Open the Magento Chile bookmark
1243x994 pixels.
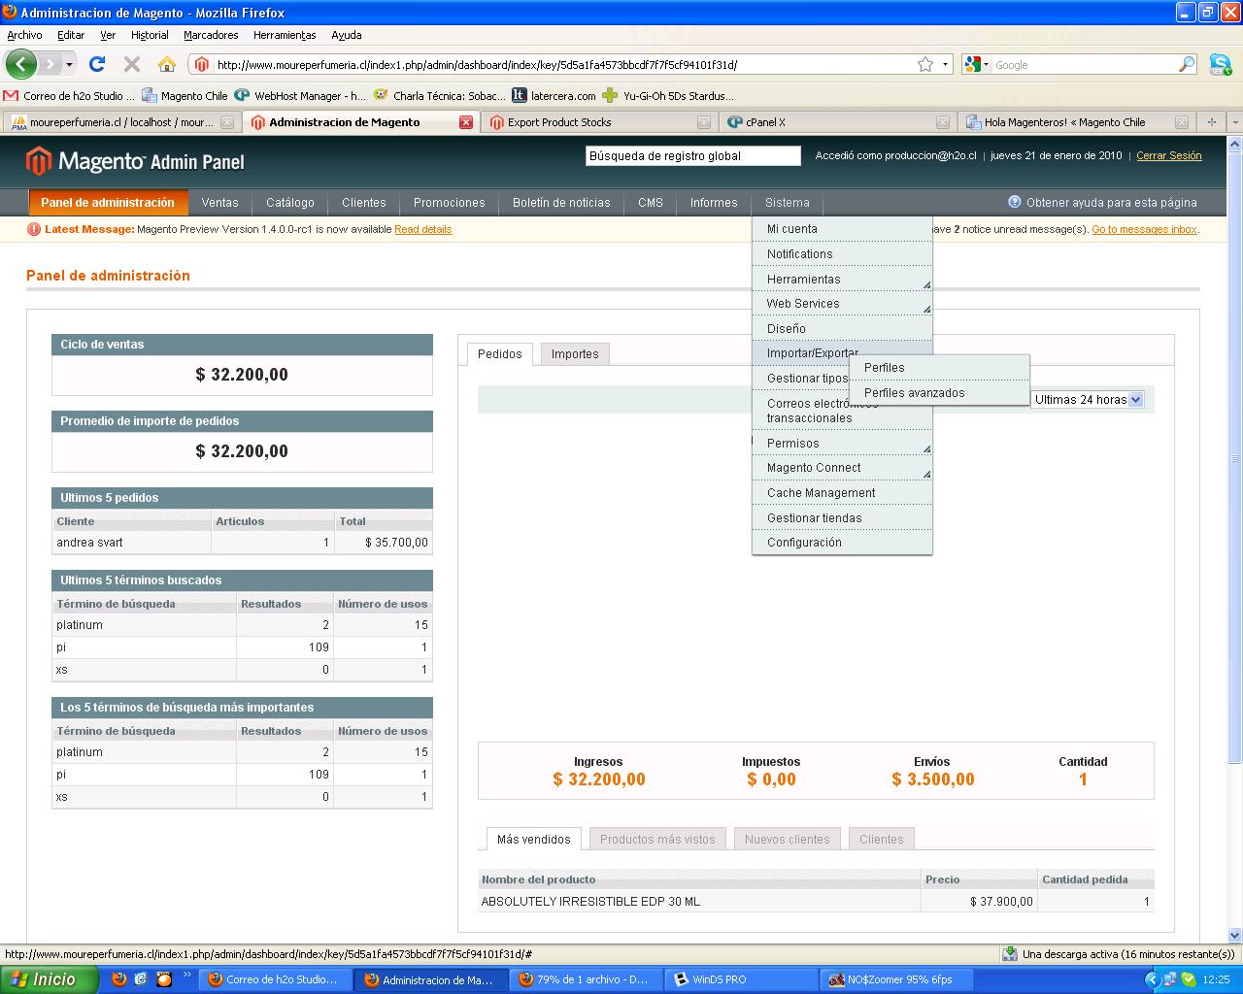[x=185, y=96]
